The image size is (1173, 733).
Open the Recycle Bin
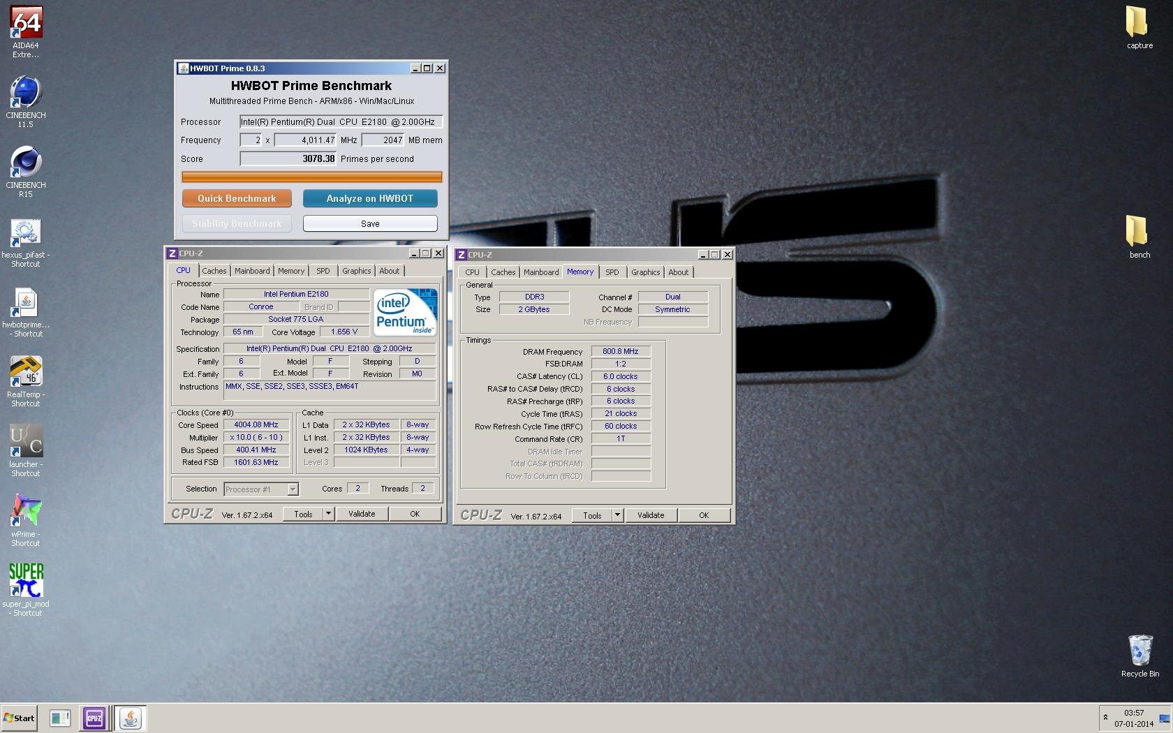tap(1139, 656)
